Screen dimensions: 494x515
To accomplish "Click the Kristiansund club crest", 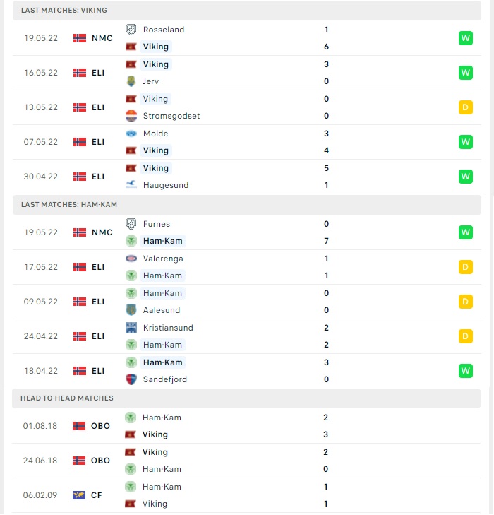I will pos(131,328).
